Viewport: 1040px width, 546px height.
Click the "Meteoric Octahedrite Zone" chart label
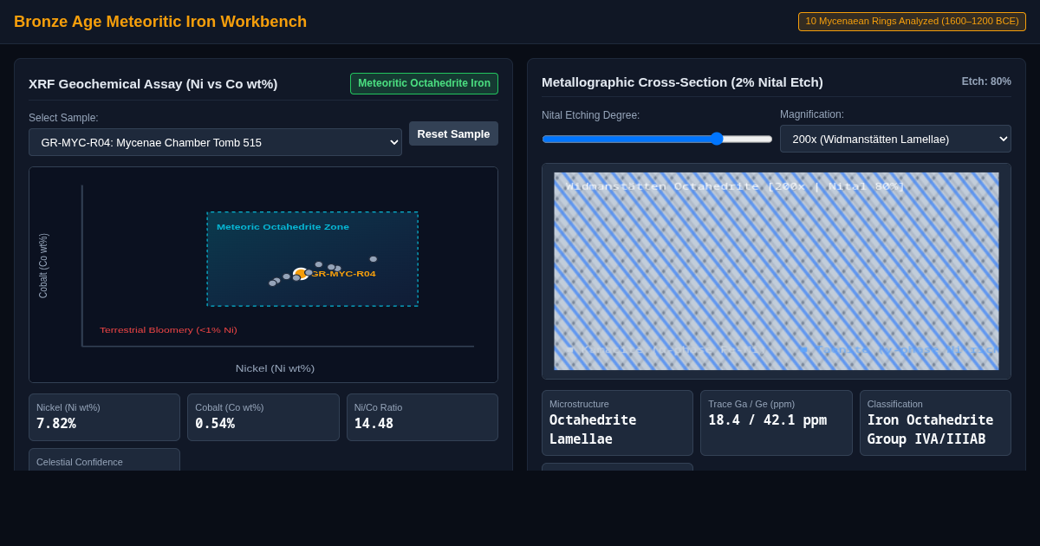[x=283, y=227]
